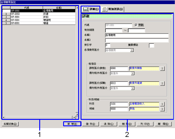Open lookup button beside 明細 9000 field
The width and height of the screenshot is (175, 139).
pyautogui.click(x=162, y=109)
